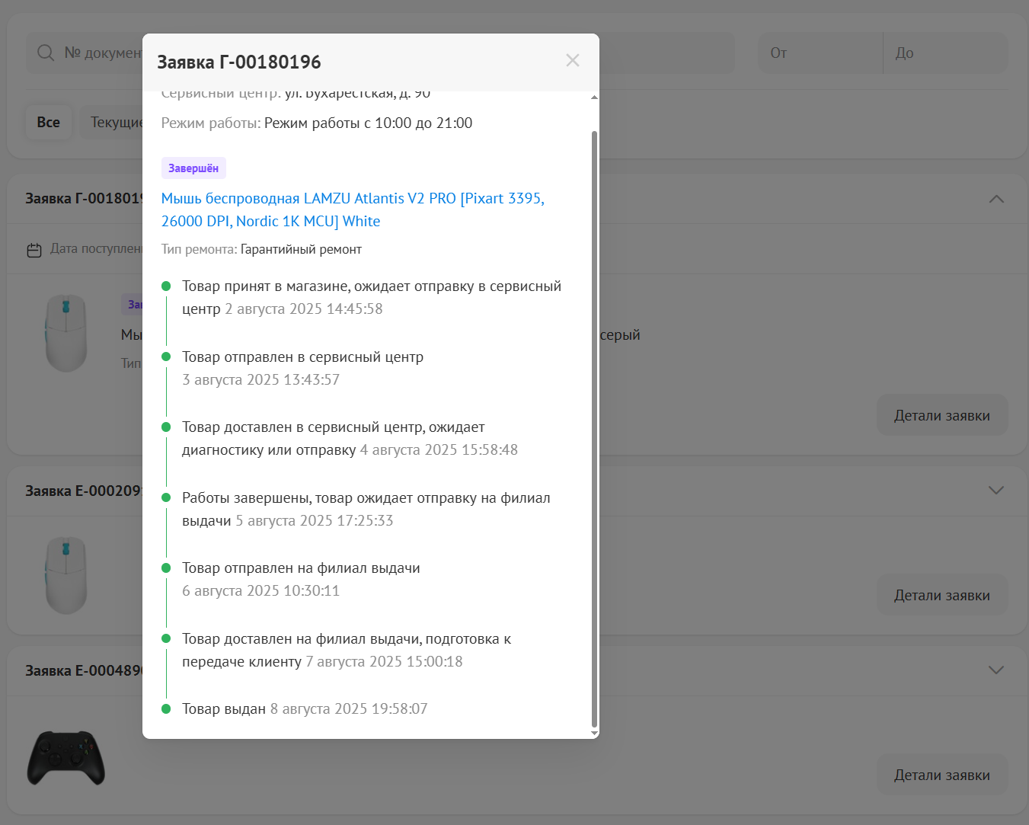Click the scroll-down arrow in the dialog
The width and height of the screenshot is (1029, 825).
[x=594, y=733]
